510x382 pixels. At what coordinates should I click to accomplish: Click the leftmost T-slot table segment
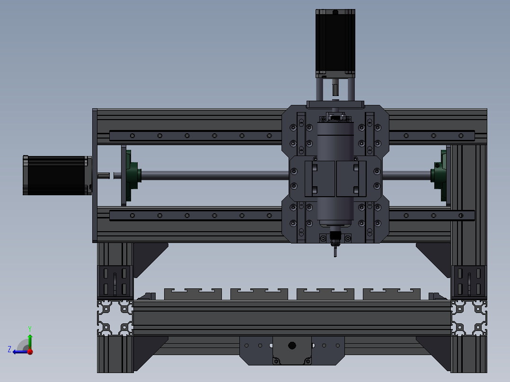(193, 294)
